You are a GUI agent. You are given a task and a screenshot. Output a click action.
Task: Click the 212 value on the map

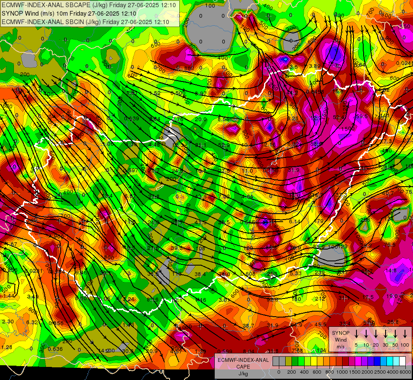(x=320, y=299)
